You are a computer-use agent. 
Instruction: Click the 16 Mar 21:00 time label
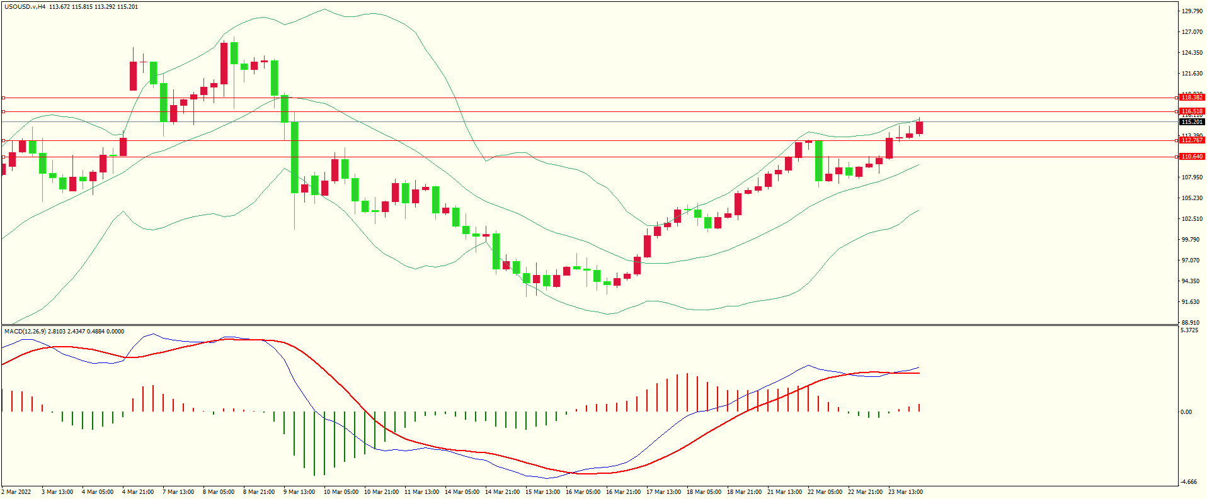(623, 492)
